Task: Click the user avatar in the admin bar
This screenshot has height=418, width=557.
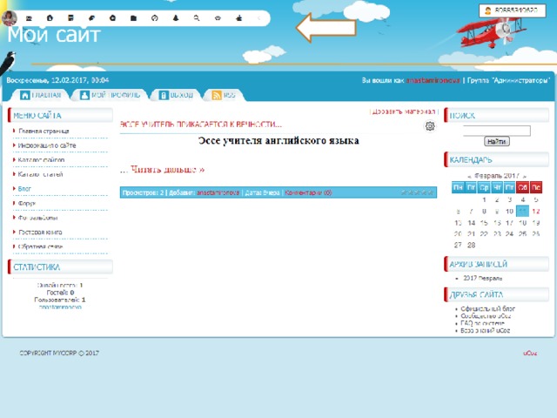Action: tap(10, 17)
